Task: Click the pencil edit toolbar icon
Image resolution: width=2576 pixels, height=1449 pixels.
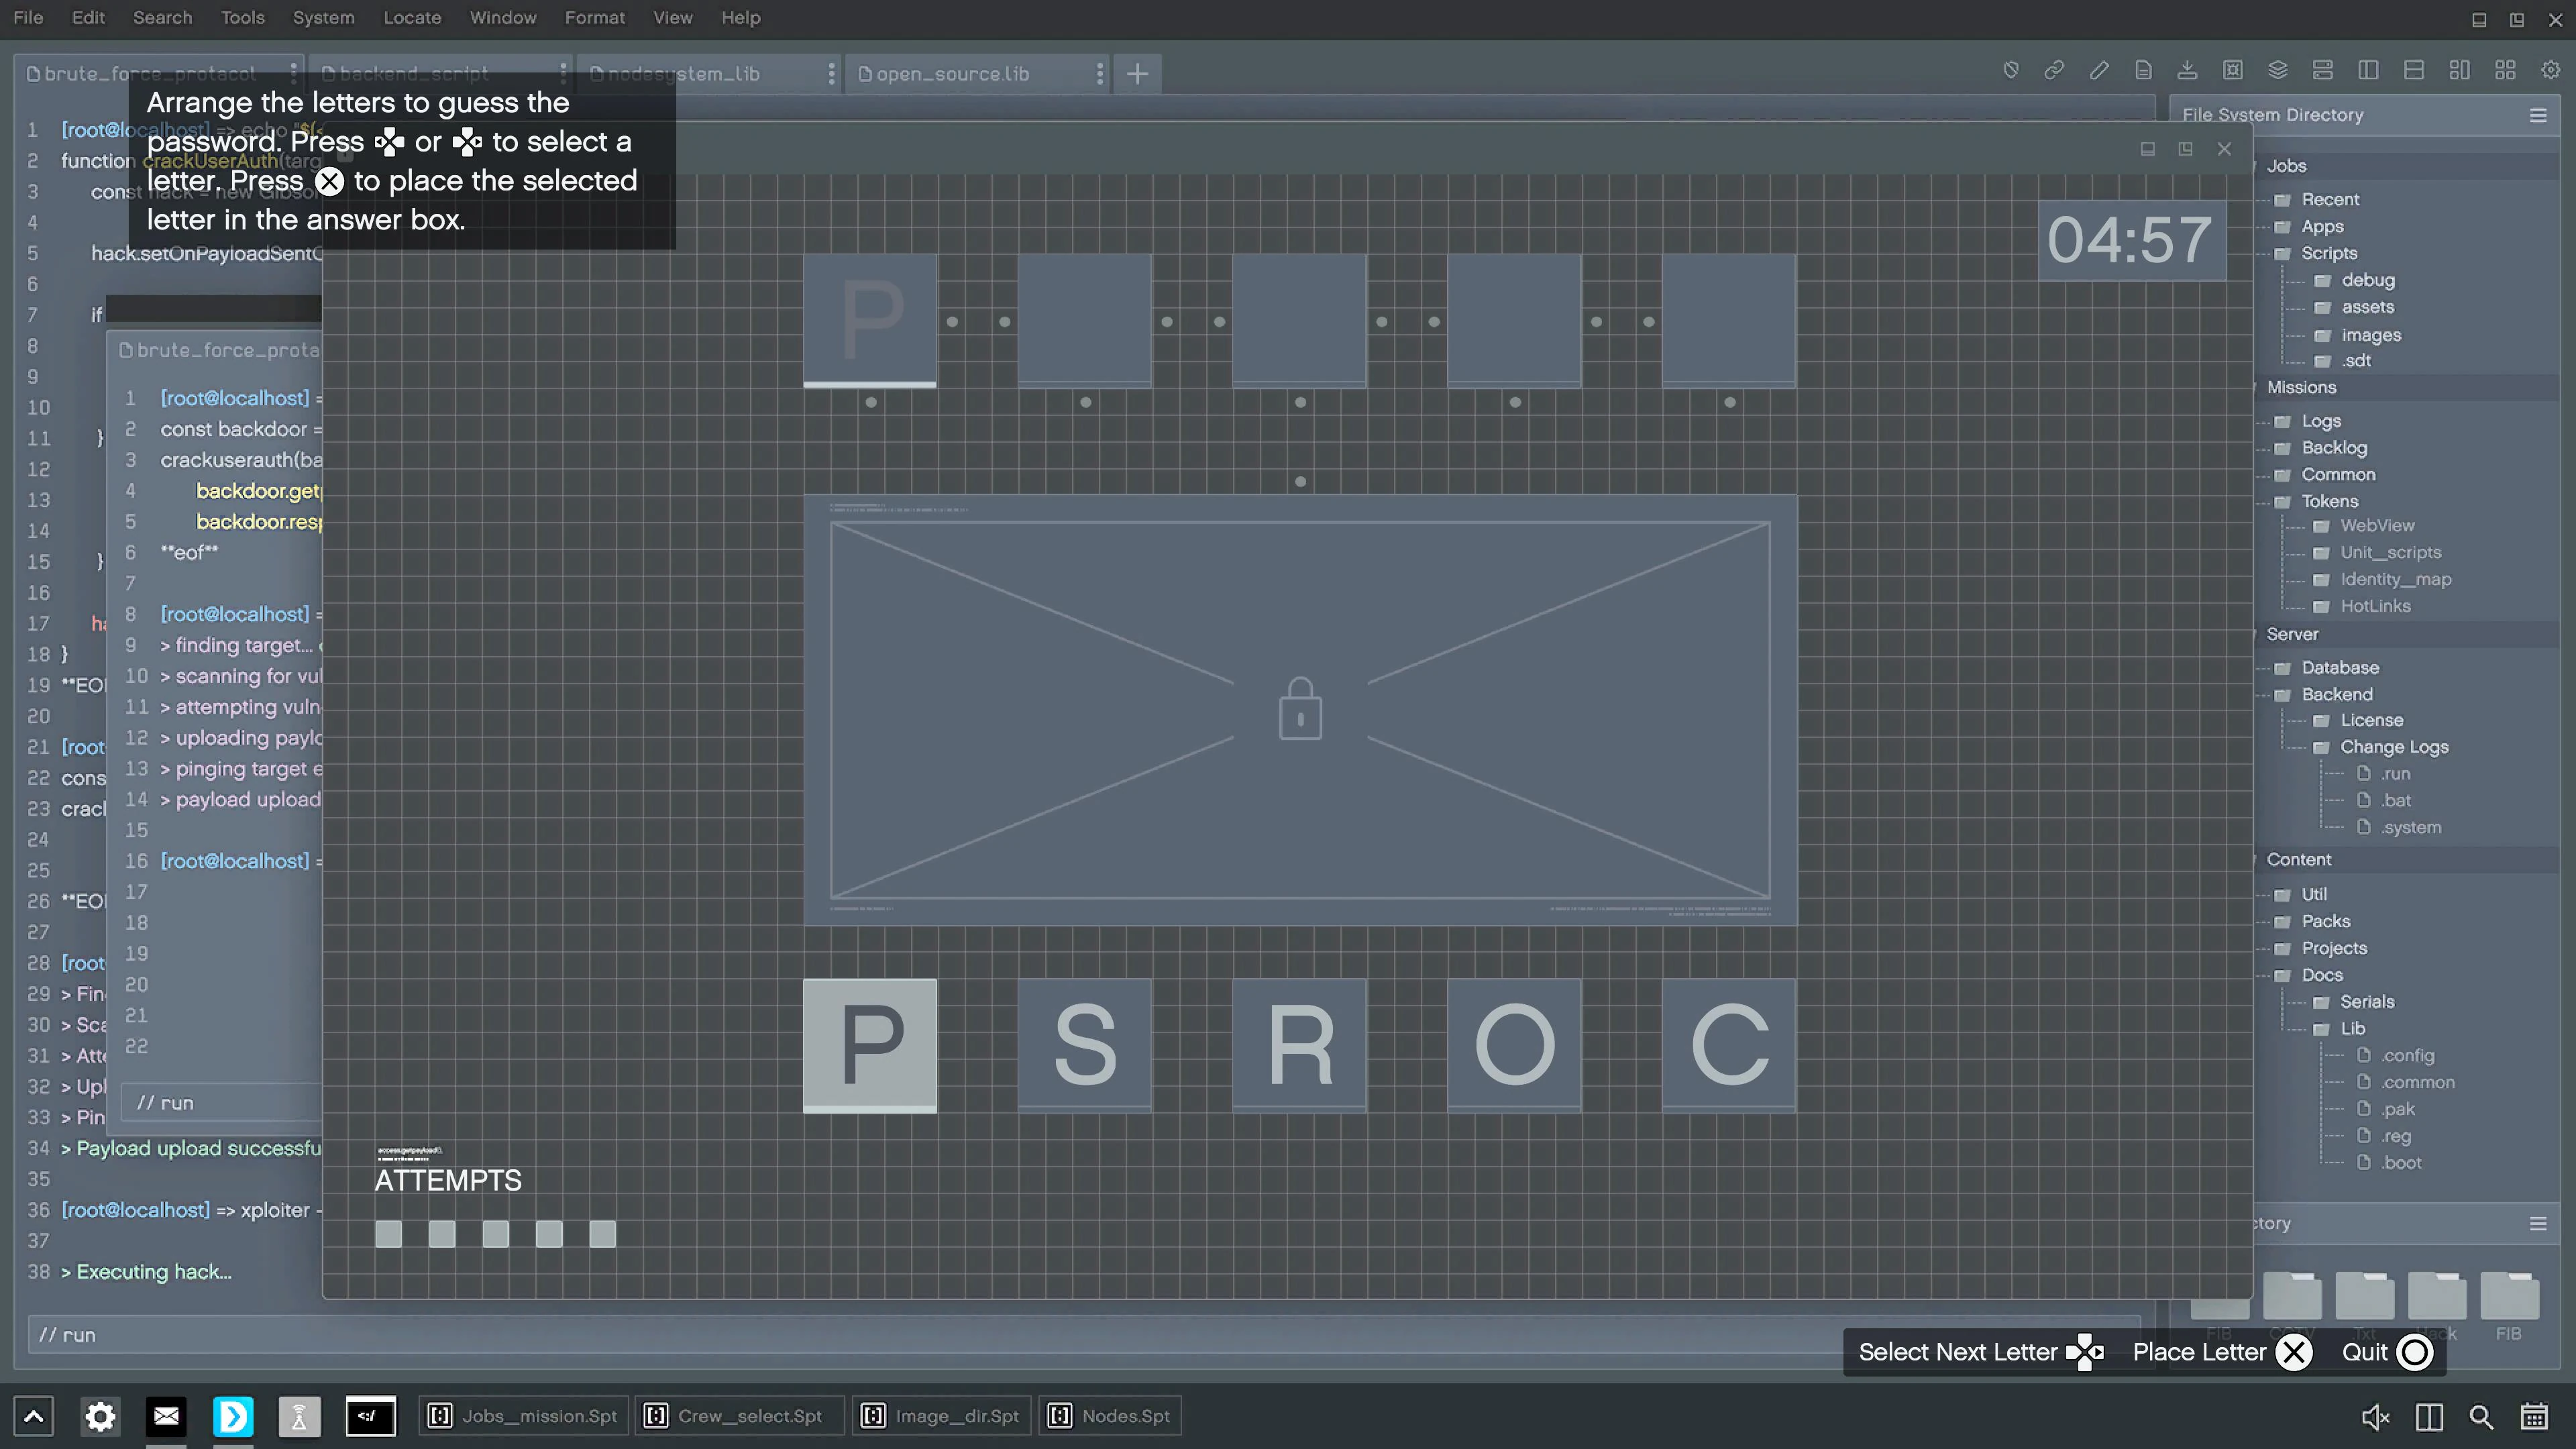Action: pos(2099,70)
